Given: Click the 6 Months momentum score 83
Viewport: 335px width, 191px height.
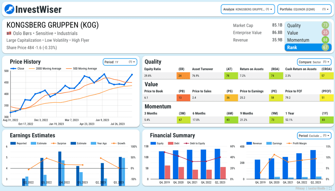Looking at the screenshot, I should (231, 120).
